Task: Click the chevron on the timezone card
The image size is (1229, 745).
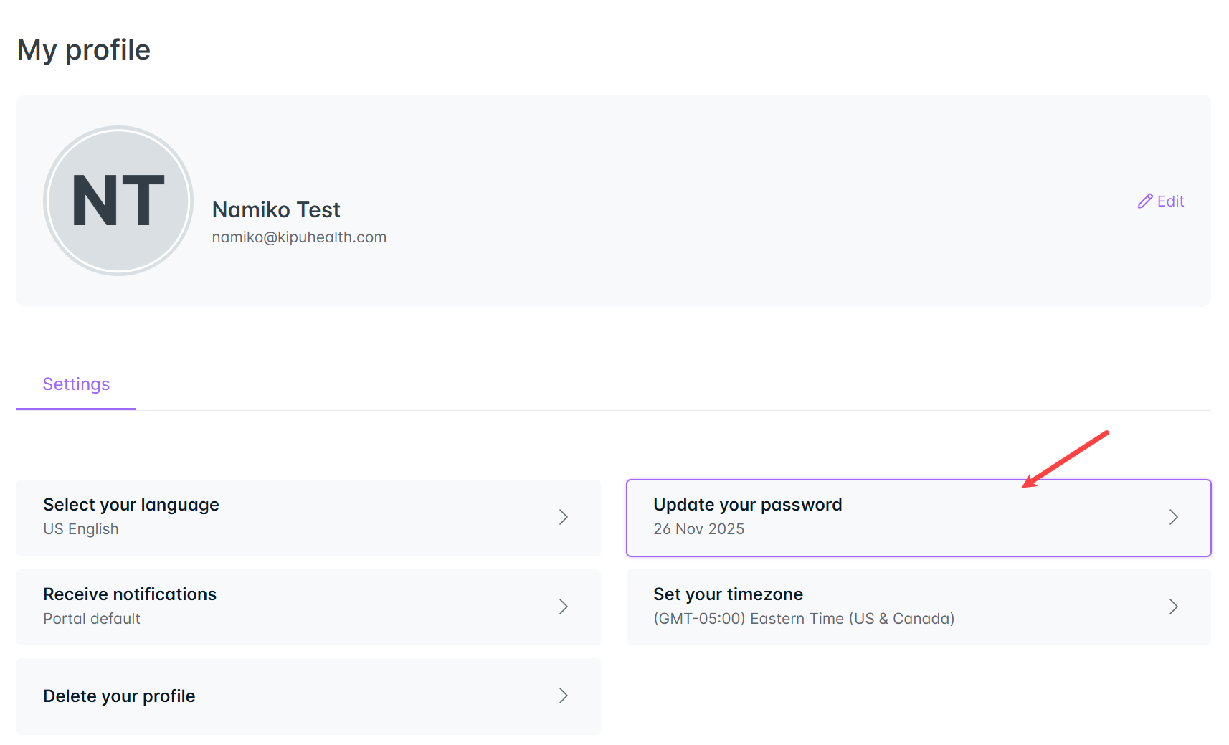Action: coord(1174,607)
